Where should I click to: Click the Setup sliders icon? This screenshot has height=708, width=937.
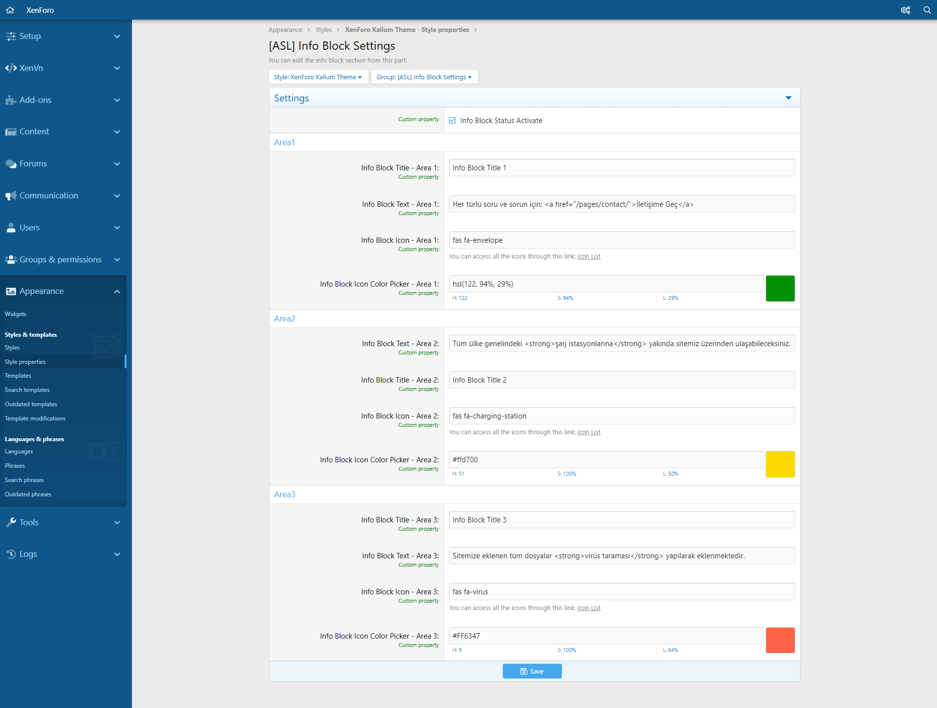[x=11, y=36]
